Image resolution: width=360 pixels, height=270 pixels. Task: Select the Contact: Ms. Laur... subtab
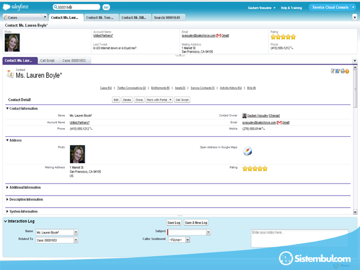click(20, 61)
